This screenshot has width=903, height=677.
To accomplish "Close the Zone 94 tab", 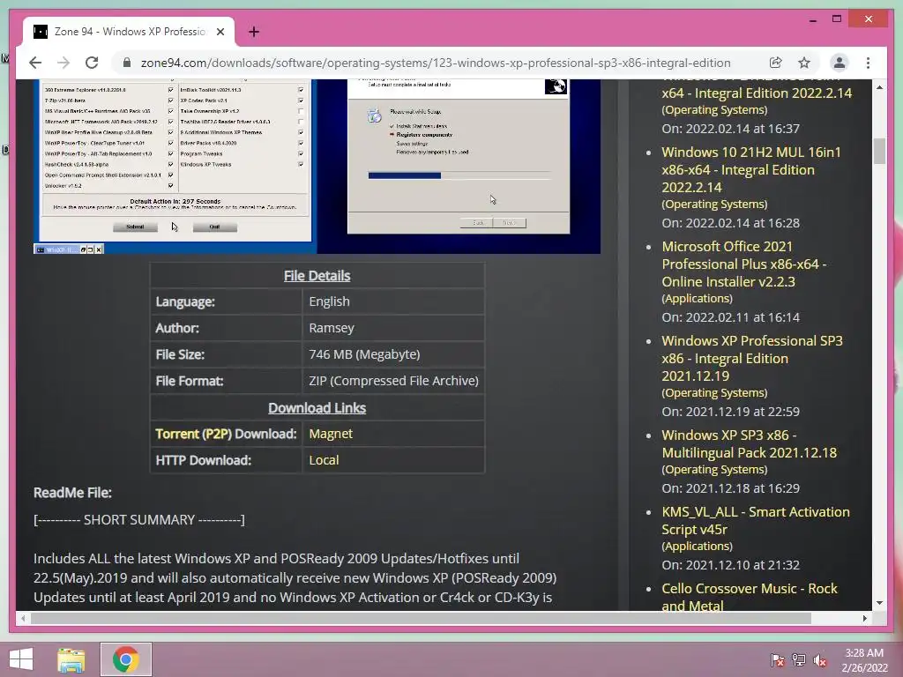I will click(220, 32).
